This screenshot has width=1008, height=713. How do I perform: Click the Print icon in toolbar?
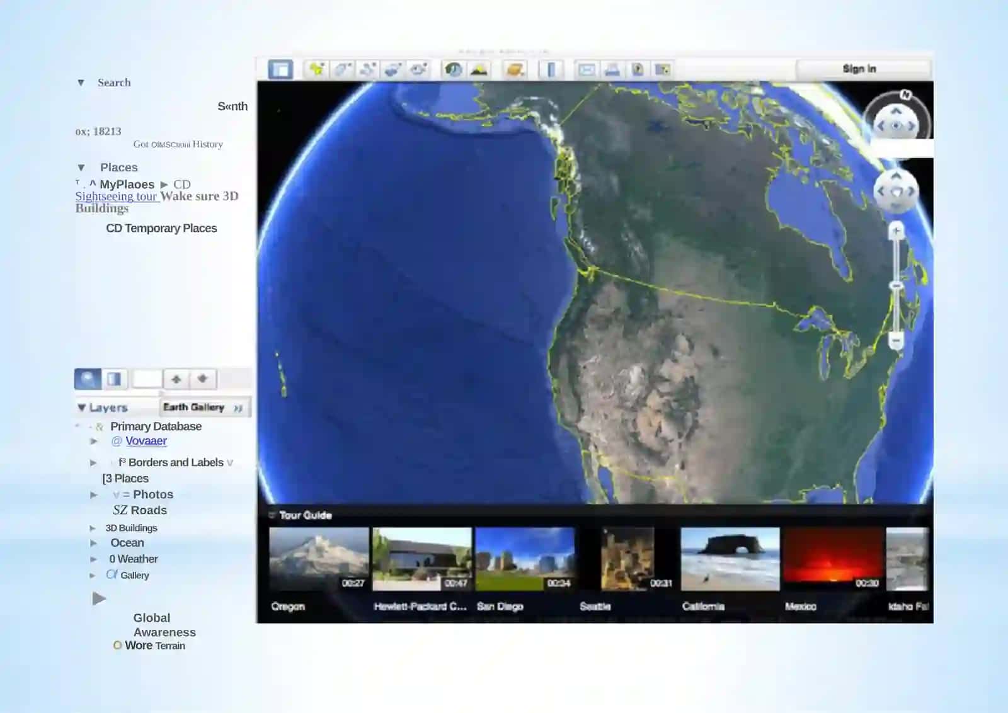(612, 69)
